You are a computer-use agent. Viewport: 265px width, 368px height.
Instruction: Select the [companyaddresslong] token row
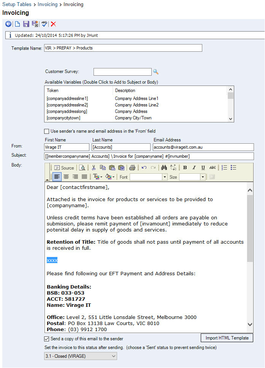click(x=67, y=111)
